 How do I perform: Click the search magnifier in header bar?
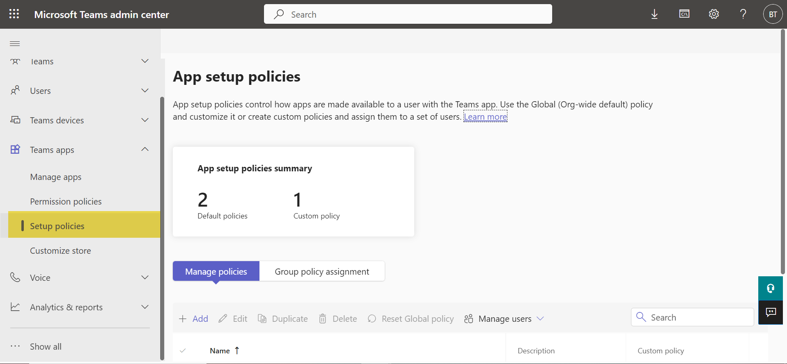coord(279,14)
